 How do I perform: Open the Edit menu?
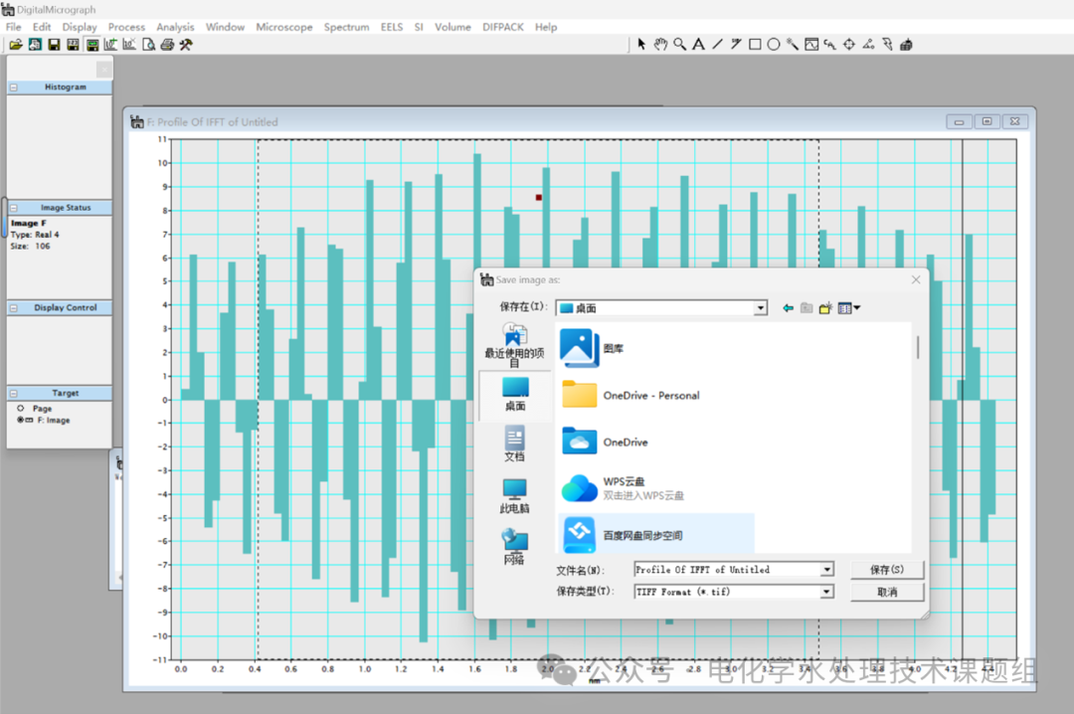tap(42, 27)
